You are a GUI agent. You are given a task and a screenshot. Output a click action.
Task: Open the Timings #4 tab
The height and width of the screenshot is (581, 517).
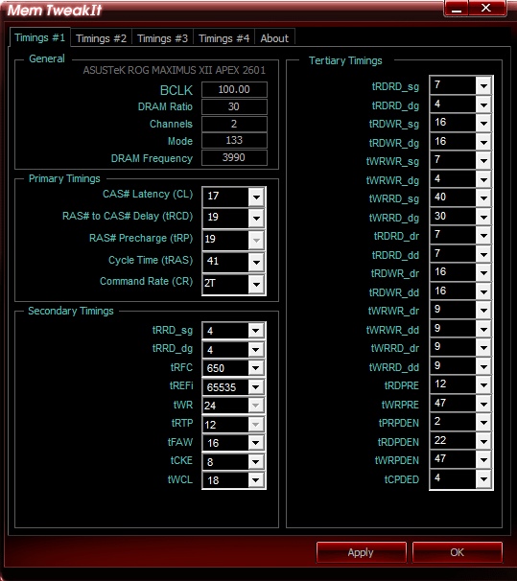click(x=223, y=38)
